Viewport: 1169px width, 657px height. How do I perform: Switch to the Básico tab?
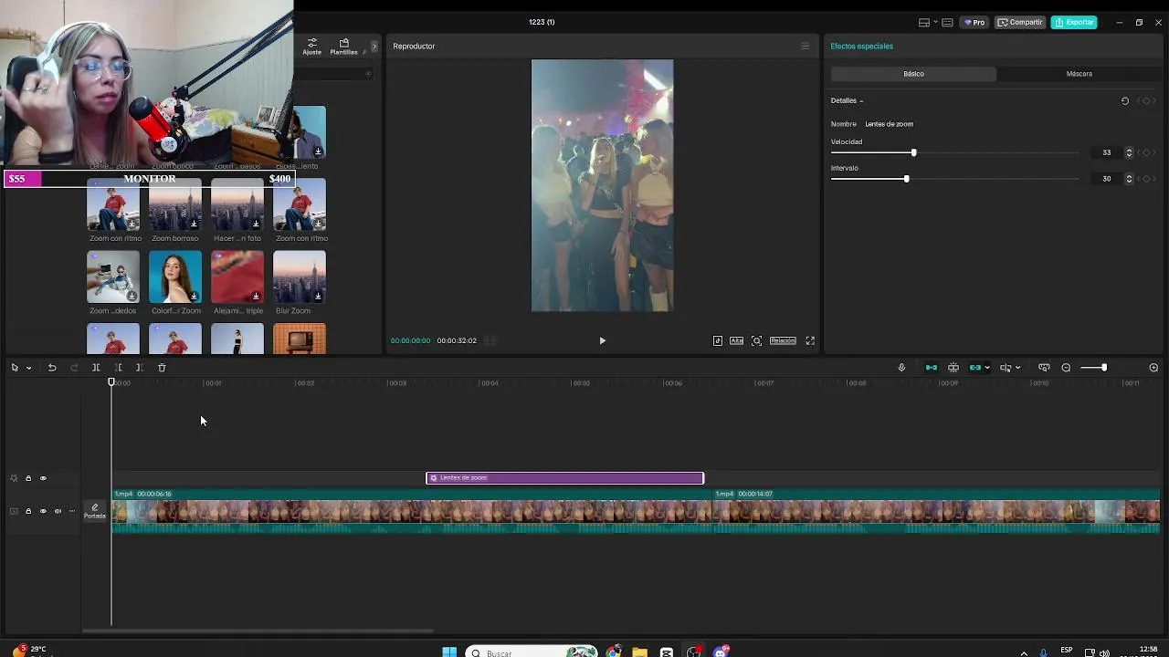tap(913, 74)
